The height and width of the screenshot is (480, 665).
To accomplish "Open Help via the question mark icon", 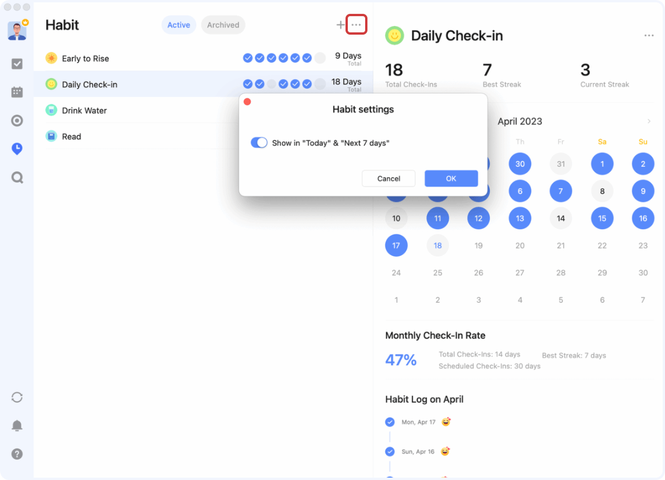I will 17,454.
